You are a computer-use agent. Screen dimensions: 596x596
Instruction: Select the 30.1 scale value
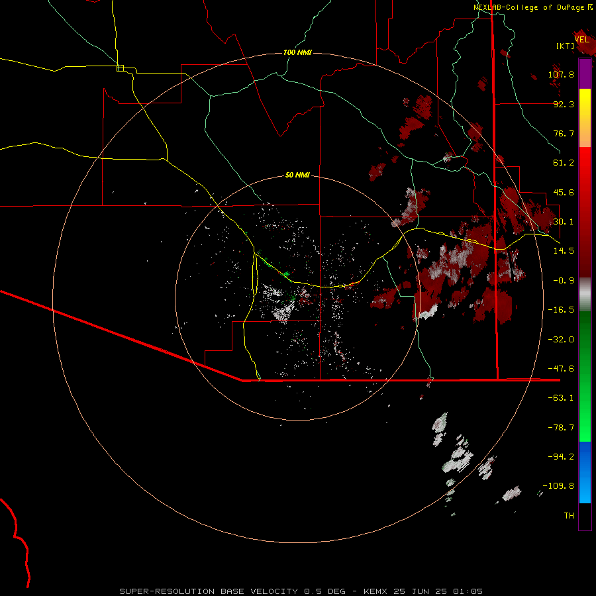(564, 221)
